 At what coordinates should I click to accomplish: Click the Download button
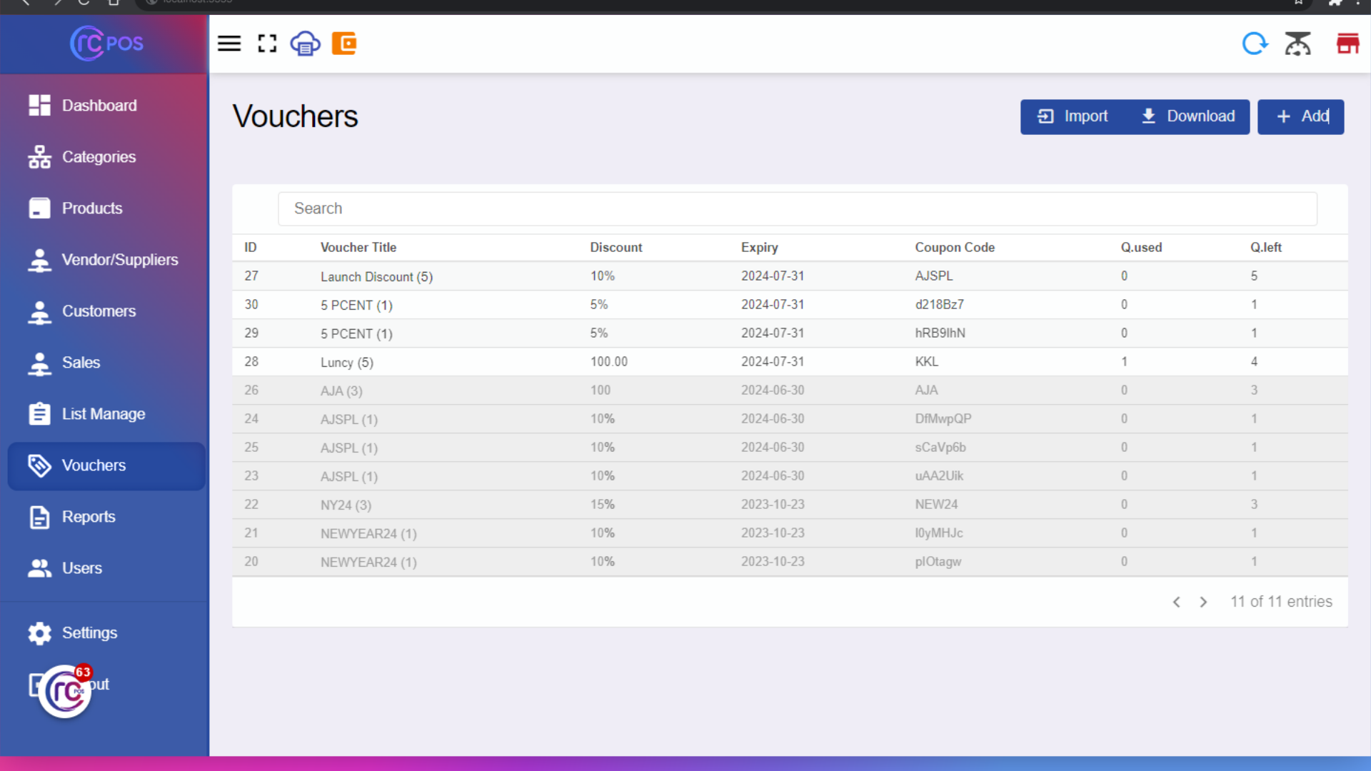pos(1187,116)
